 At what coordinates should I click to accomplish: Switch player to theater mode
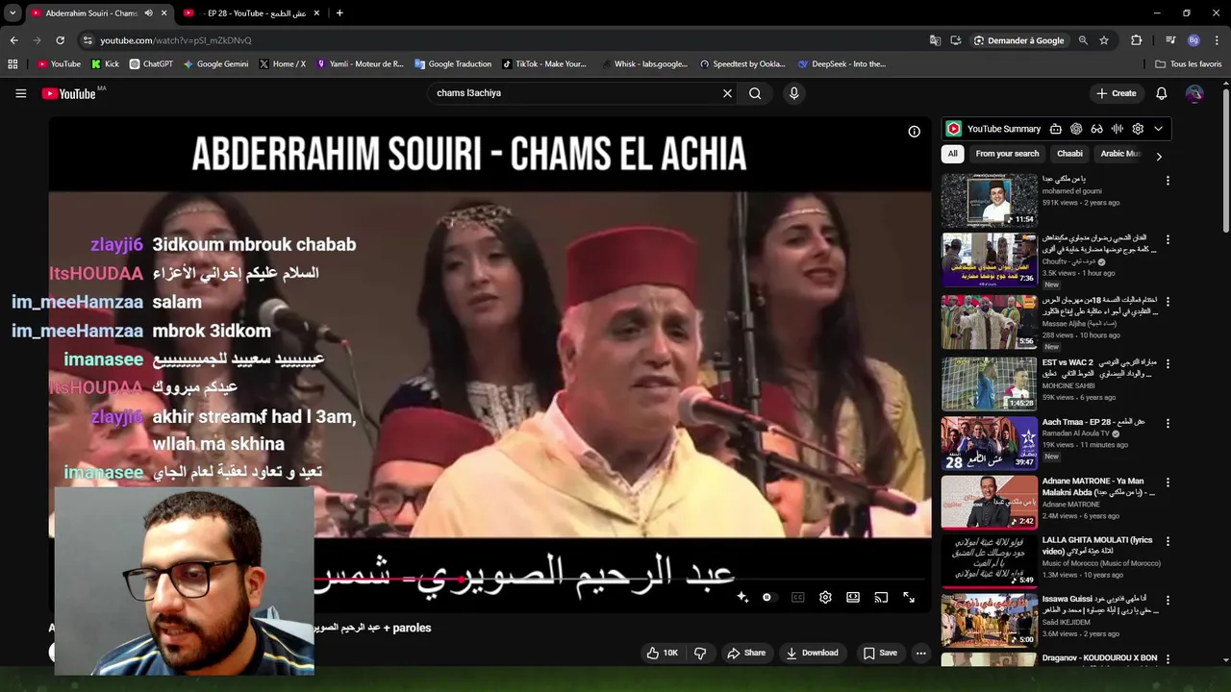click(853, 597)
